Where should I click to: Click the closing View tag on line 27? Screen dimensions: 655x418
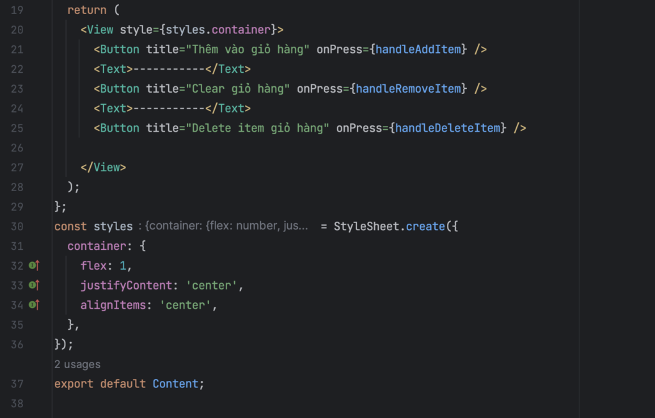tap(103, 167)
